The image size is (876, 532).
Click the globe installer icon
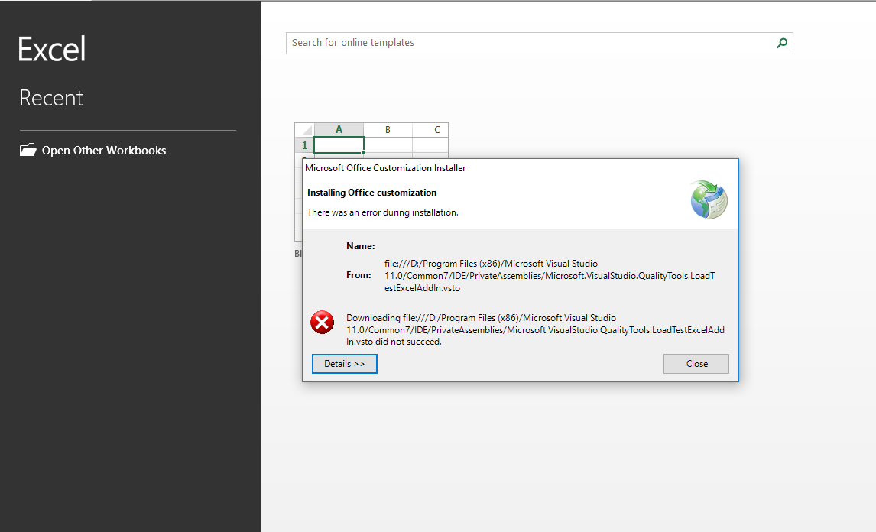[709, 199]
